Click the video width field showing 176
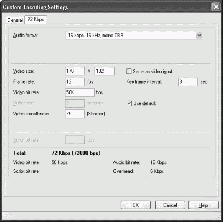The width and height of the screenshot is (223, 222). 75,71
